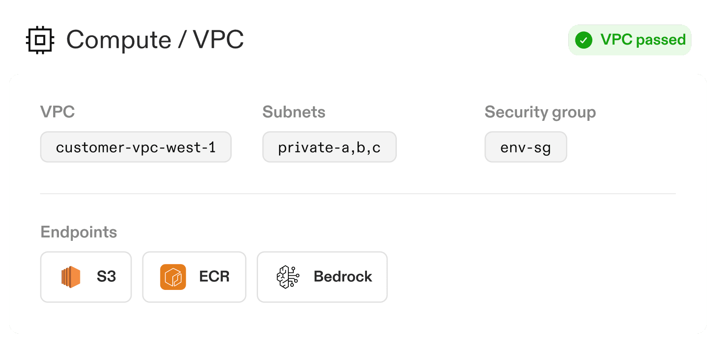
Task: Click the "Endpoints" section heading
Action: coord(79,232)
